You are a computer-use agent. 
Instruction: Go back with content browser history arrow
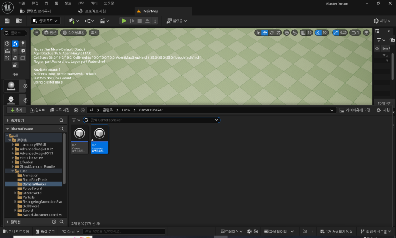[x=76, y=110]
